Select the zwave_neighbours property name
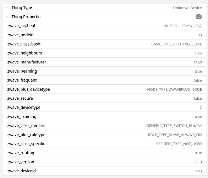Screen dimensions: 208x178 coord(24,53)
